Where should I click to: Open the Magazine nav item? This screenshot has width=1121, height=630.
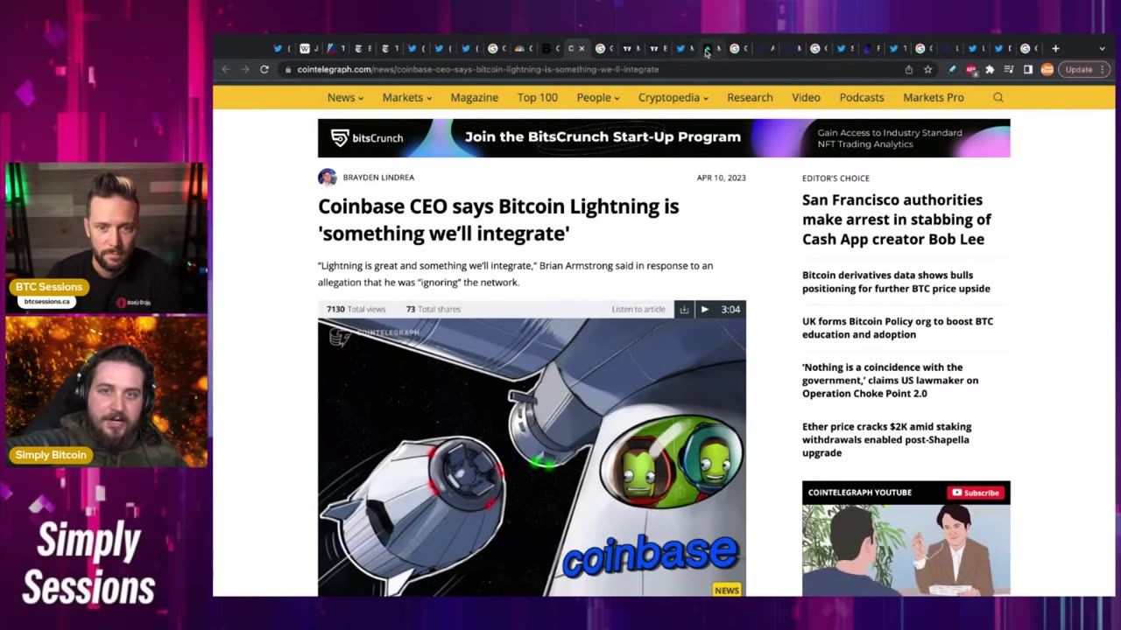tap(474, 97)
